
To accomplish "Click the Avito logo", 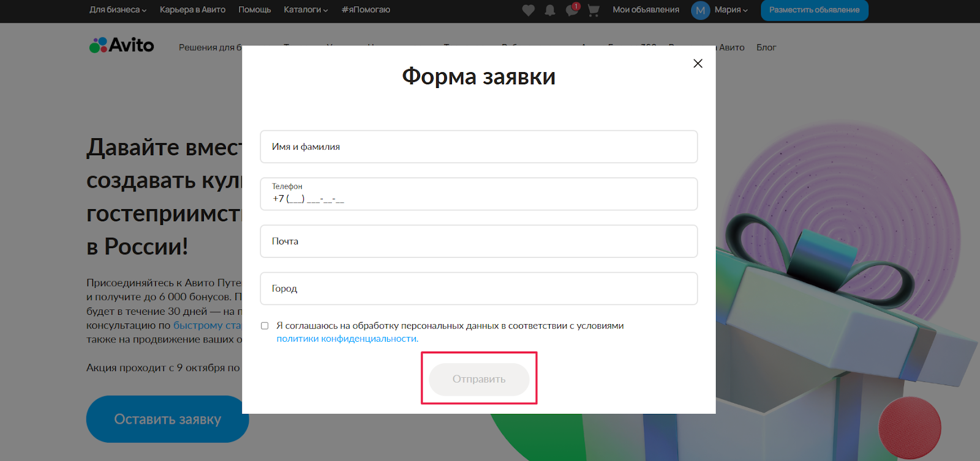I will [122, 45].
